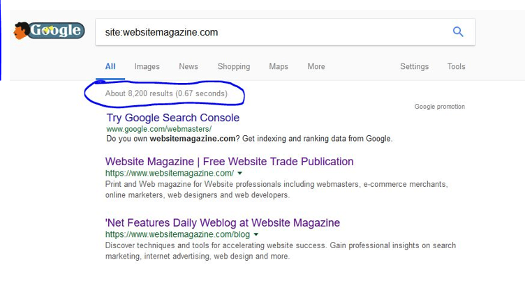Viewport: 525px width, 290px height.
Task: Open the News tab
Action: point(188,67)
